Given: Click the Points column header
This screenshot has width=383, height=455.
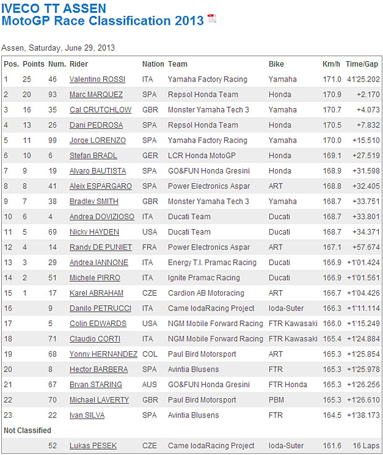Looking at the screenshot, I should [33, 64].
